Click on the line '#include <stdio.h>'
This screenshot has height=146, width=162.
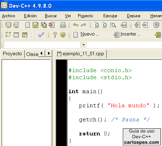pos(100,77)
